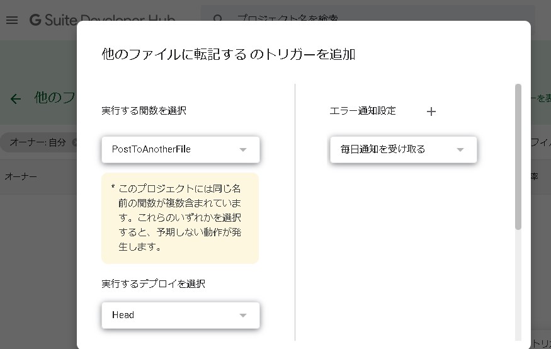Click the 実行する関数を選択 label
Image resolution: width=551 pixels, height=349 pixels.
coord(144,111)
